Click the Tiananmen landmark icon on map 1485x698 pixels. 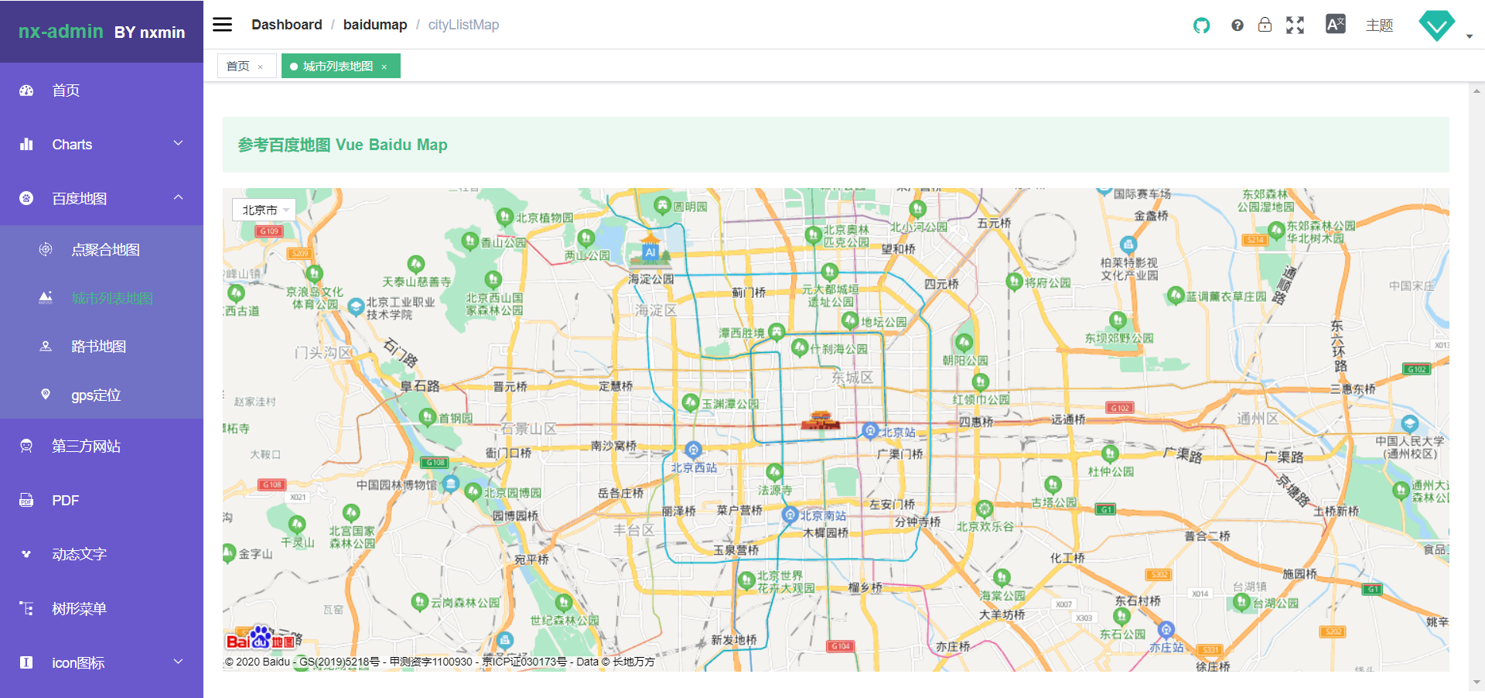click(820, 420)
